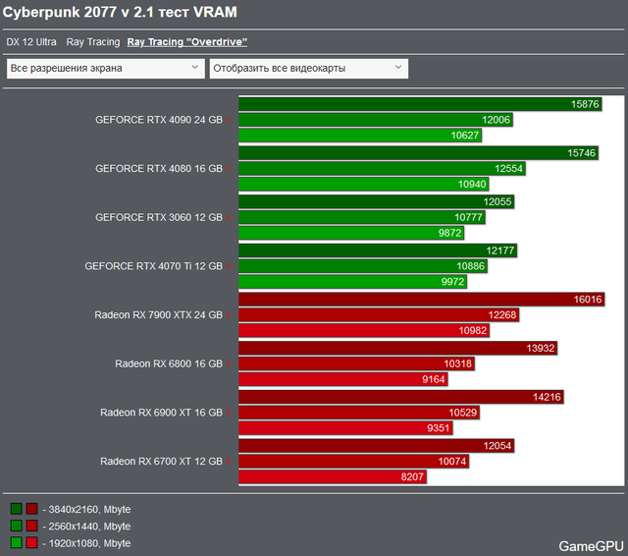Click the green 2560x1440 legend swatch
628x556 pixels.
(x=17, y=526)
